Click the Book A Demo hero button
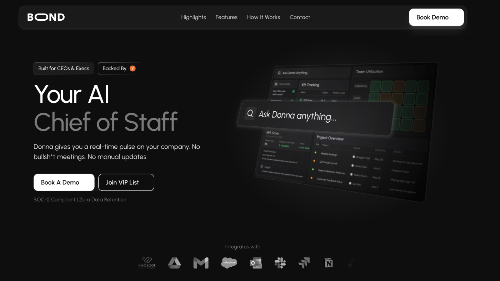Image resolution: width=500 pixels, height=281 pixels. pos(64,182)
